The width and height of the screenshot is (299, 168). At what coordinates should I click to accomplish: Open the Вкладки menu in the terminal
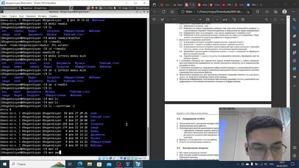point(42,16)
